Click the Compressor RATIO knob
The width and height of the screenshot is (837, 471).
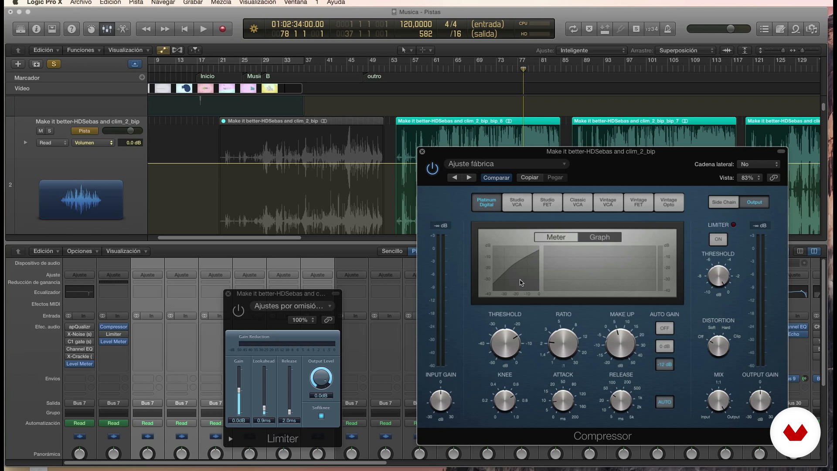[563, 343]
